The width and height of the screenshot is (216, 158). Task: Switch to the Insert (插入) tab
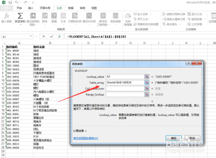click(x=31, y=8)
